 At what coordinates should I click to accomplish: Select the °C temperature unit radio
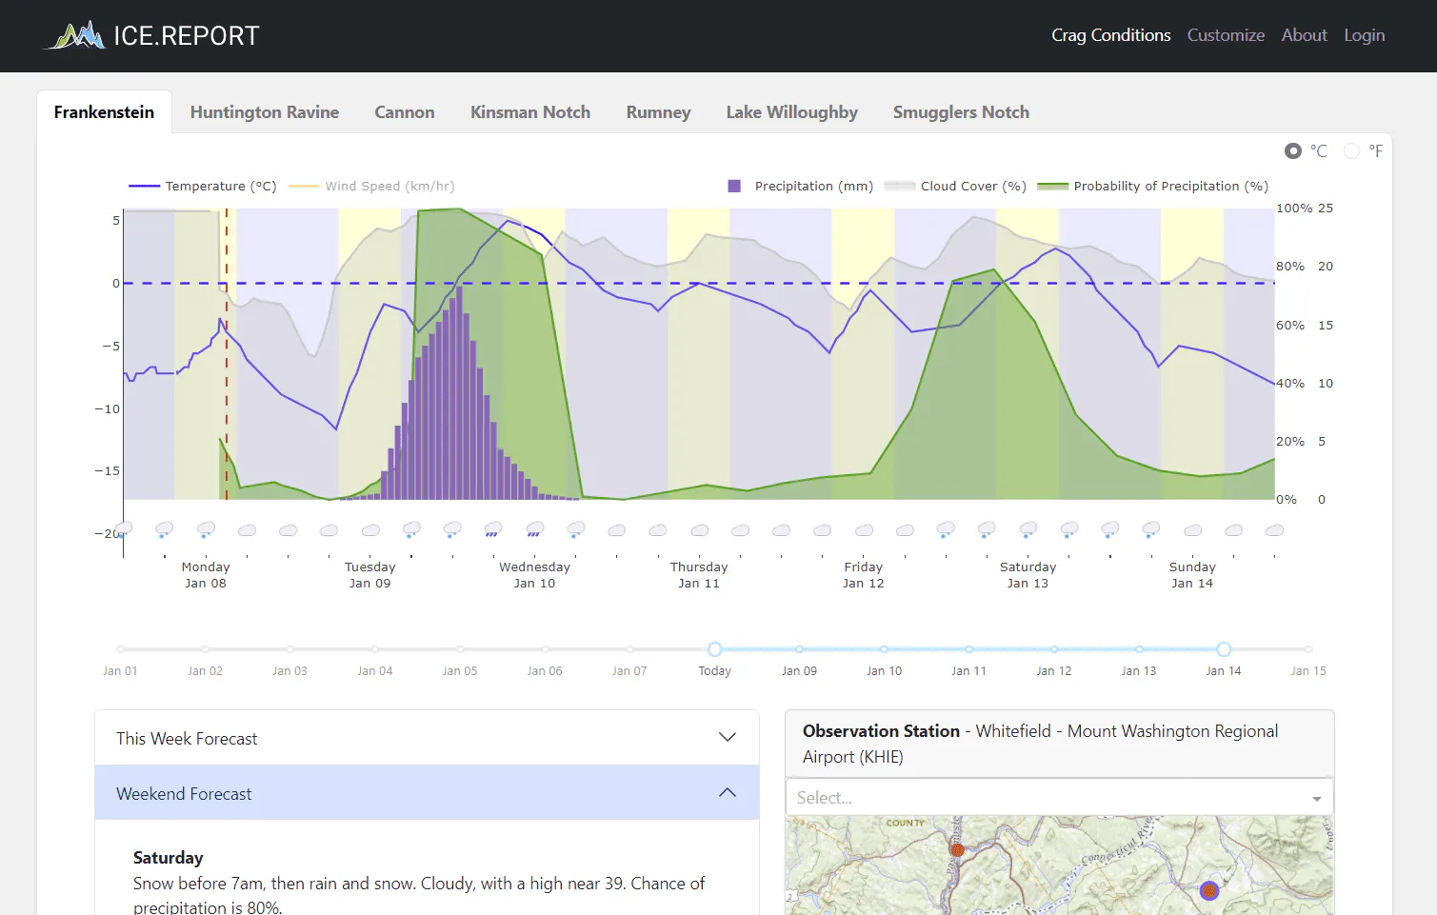(1293, 151)
